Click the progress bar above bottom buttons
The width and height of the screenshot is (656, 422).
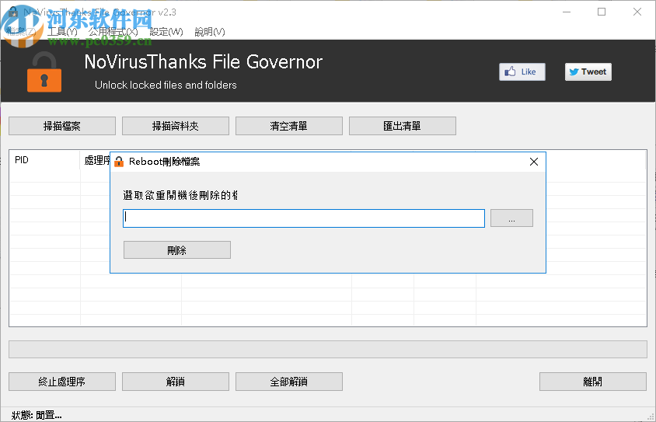328,349
